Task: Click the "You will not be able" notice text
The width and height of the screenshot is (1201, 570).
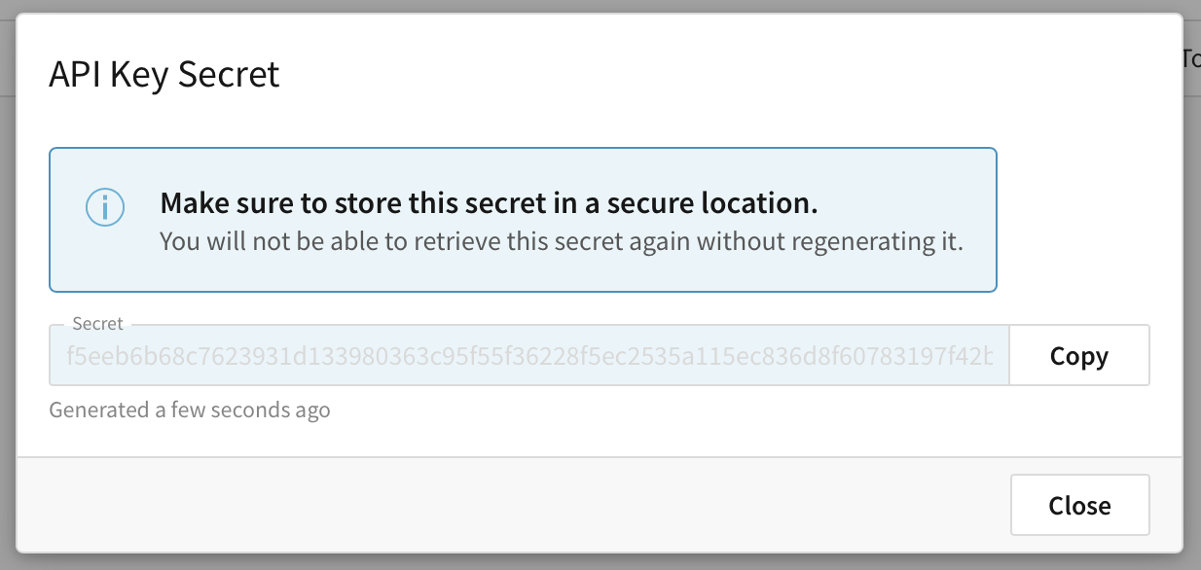Action: 561,241
